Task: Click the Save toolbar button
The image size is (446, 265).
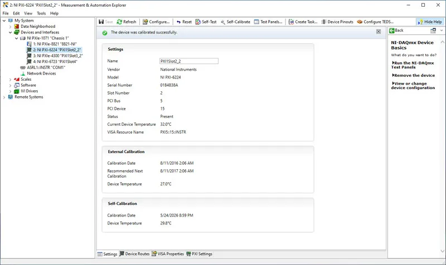Action: tap(105, 22)
